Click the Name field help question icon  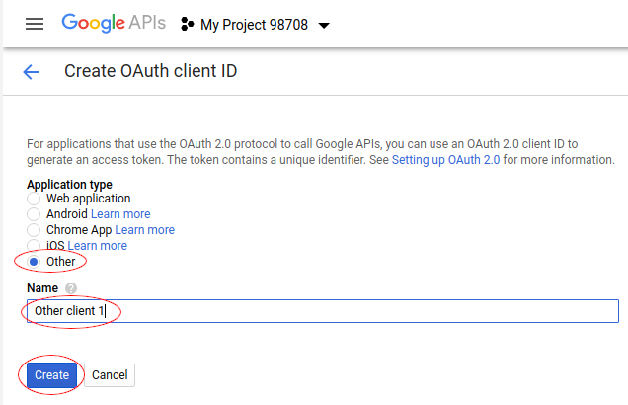click(x=71, y=288)
